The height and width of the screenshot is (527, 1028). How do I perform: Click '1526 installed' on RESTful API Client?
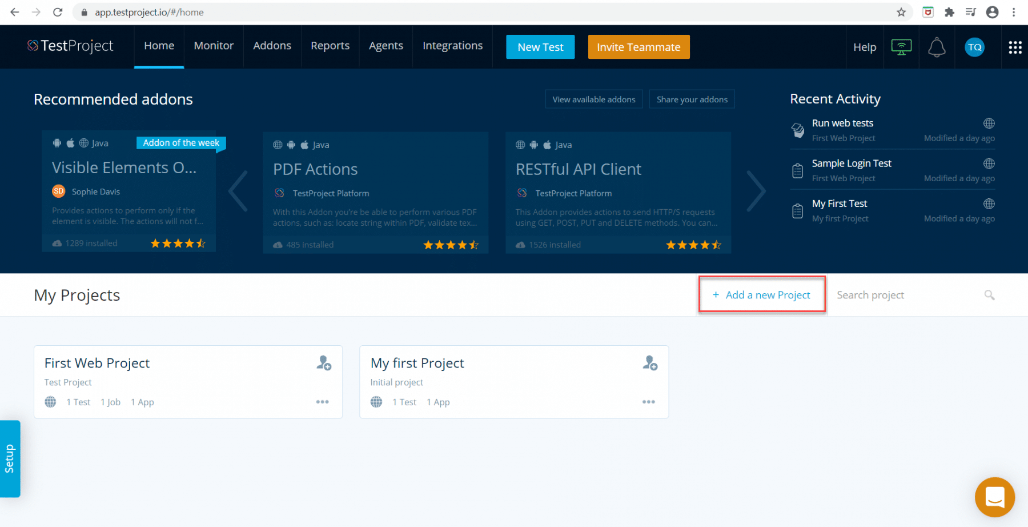tap(555, 245)
